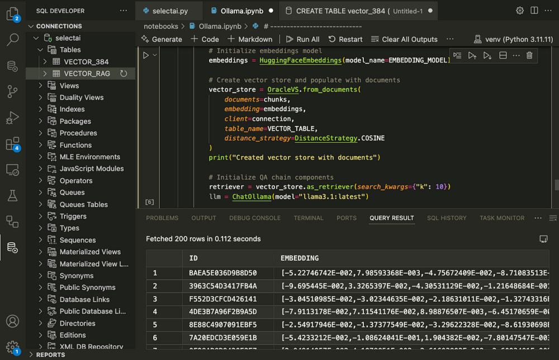Open the Accounts icon in activity bar
559x360 pixels.
click(12, 321)
